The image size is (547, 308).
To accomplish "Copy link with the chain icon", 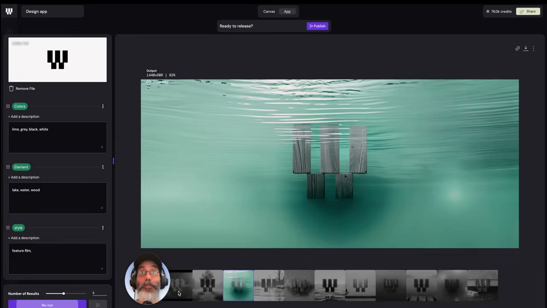I will [518, 48].
